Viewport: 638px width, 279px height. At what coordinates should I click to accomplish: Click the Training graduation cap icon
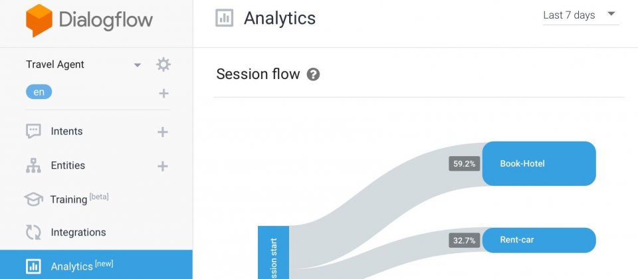(x=33, y=199)
